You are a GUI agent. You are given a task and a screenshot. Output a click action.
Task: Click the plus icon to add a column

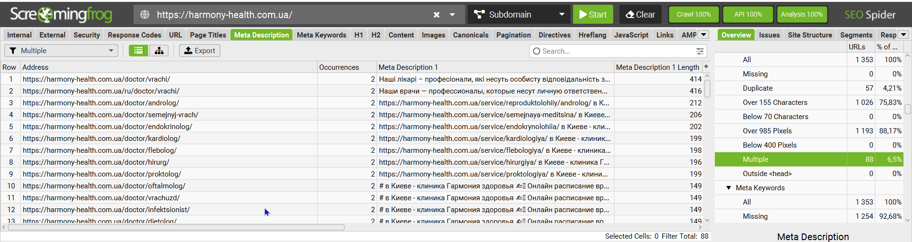(706, 67)
